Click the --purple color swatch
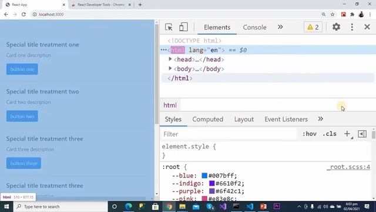Screen dimensions: 376x212 [211, 191]
